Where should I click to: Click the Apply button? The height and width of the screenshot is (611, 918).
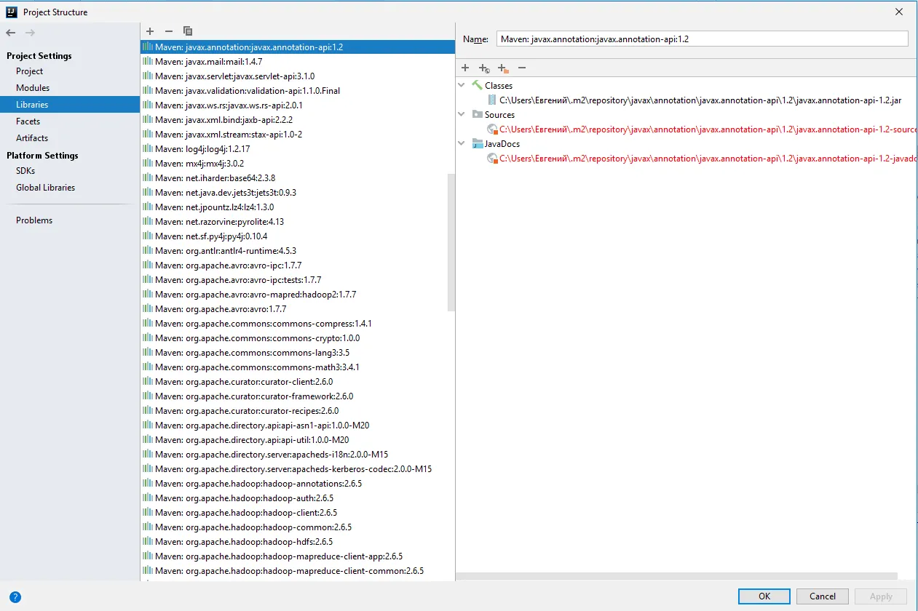click(881, 596)
